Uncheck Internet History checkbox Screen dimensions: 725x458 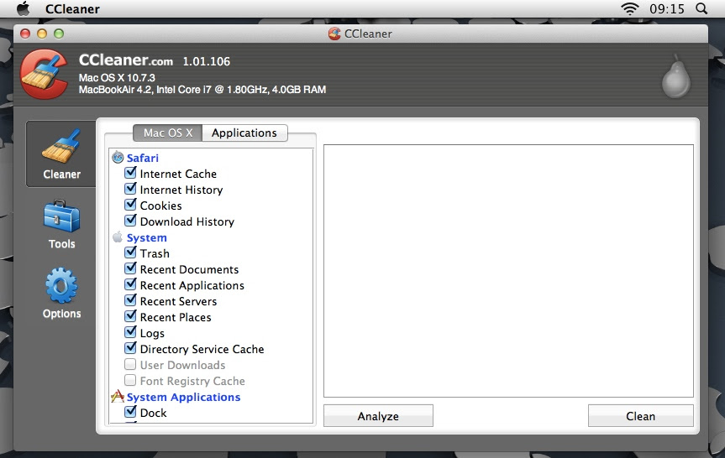pos(130,189)
